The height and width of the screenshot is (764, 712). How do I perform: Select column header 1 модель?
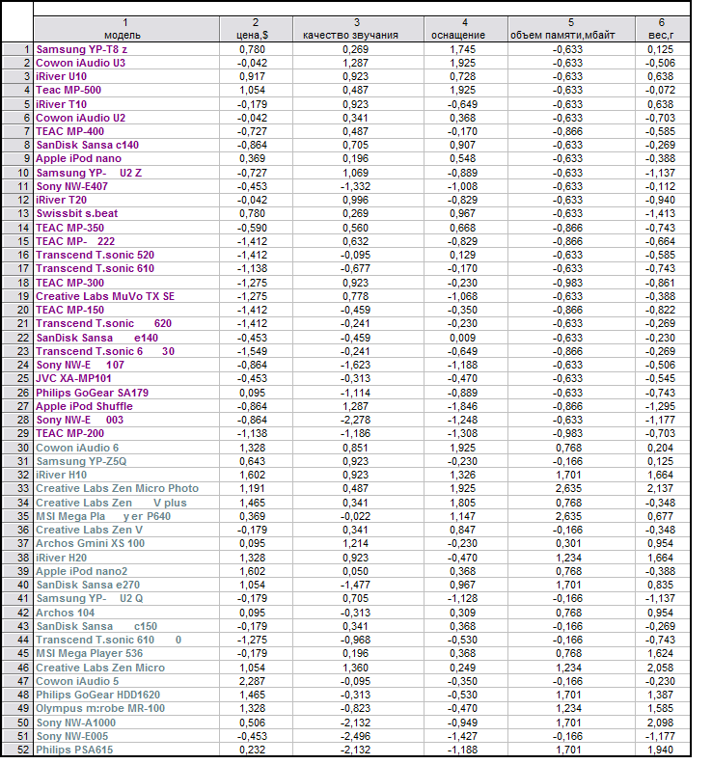click(126, 29)
